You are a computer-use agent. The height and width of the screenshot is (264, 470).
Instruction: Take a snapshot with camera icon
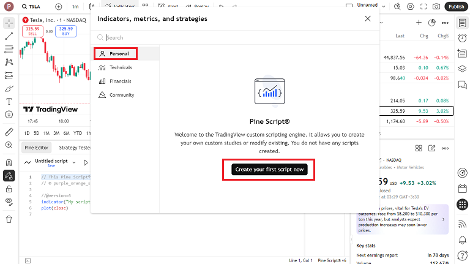[x=436, y=6]
